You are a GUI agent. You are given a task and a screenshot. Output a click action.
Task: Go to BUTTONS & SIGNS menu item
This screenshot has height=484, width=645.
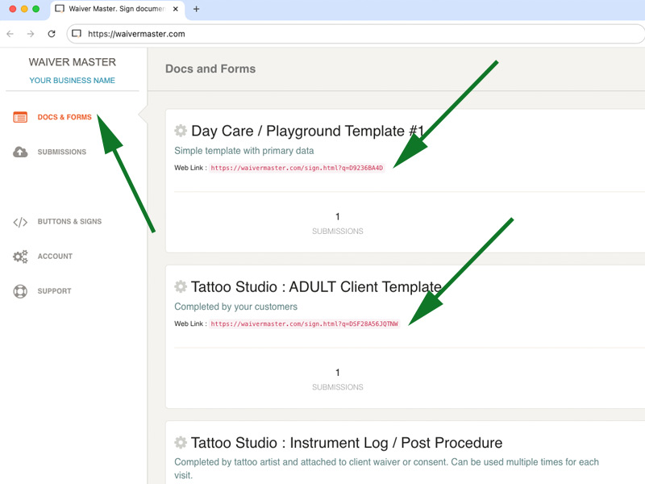click(x=69, y=221)
